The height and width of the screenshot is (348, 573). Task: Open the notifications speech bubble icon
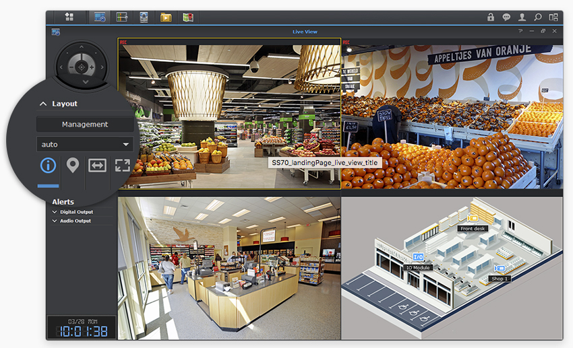506,17
